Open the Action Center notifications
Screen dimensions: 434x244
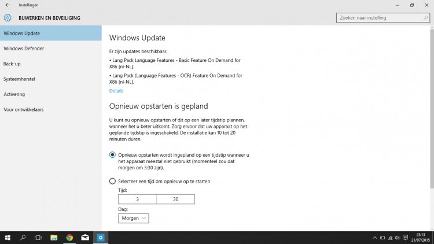click(406, 238)
